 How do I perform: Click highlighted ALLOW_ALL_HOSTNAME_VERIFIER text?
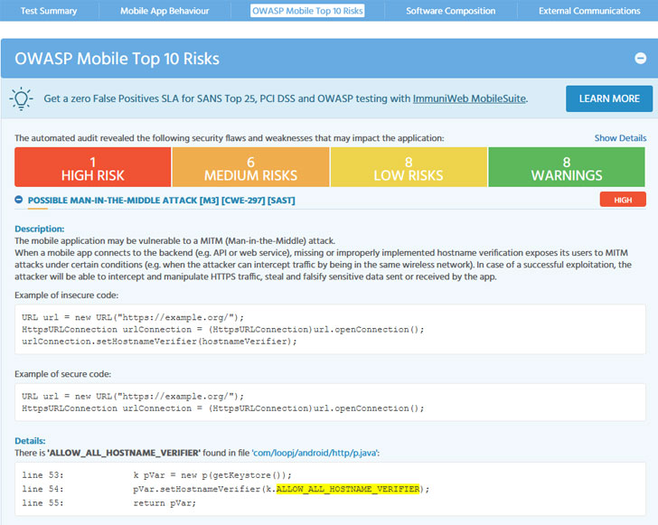pyautogui.click(x=348, y=489)
